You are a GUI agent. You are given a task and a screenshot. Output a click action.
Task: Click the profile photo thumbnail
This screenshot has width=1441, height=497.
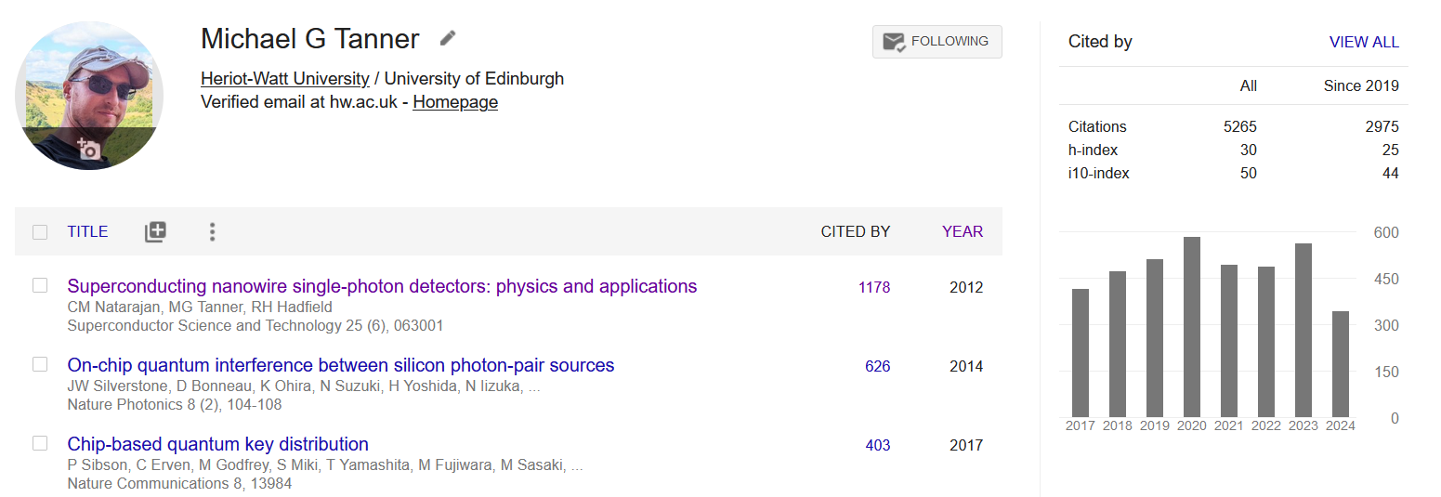coord(88,95)
